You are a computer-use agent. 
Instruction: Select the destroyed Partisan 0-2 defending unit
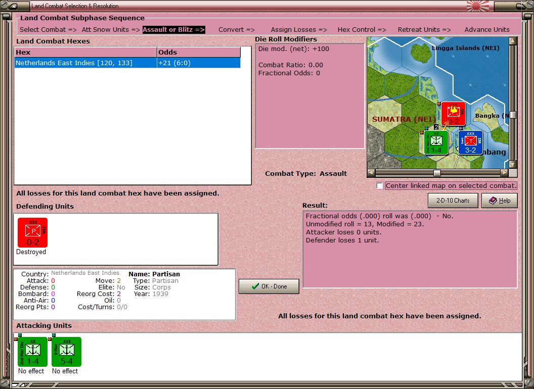point(33,233)
